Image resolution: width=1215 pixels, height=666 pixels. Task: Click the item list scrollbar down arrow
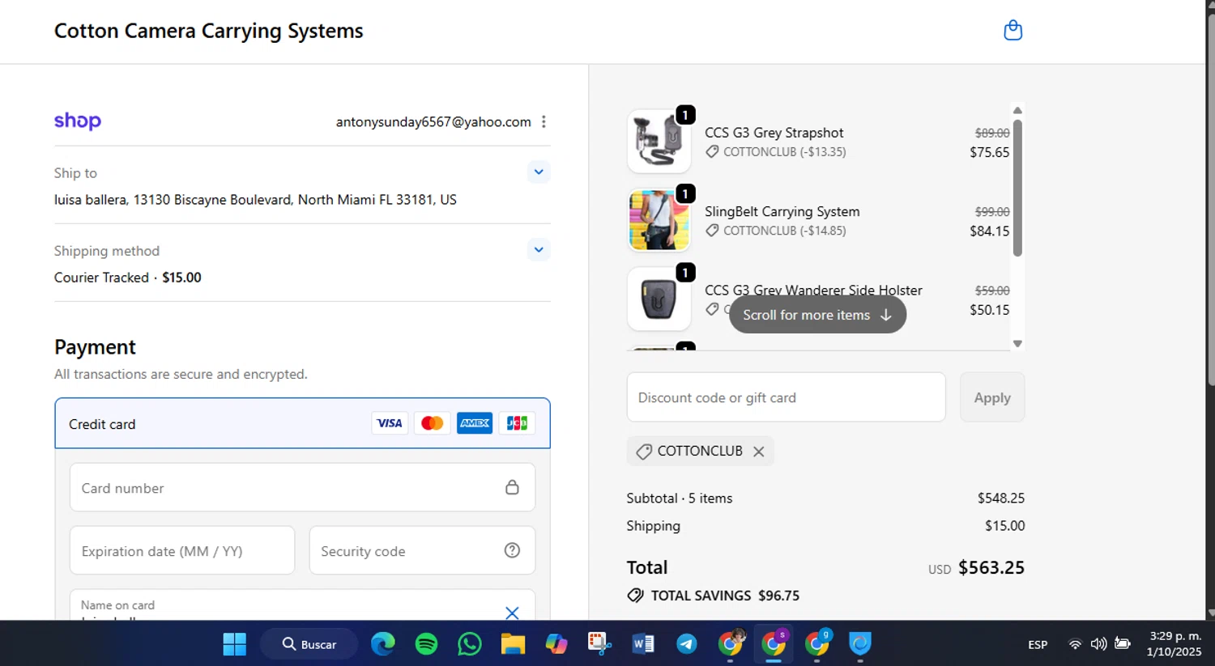click(x=1017, y=344)
